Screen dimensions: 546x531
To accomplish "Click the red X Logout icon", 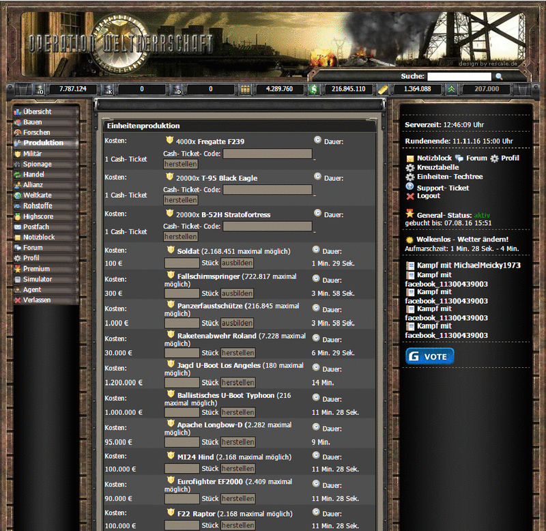I will [x=409, y=197].
